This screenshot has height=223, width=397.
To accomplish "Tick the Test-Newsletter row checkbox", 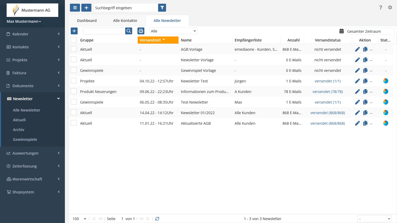I will (x=74, y=102).
